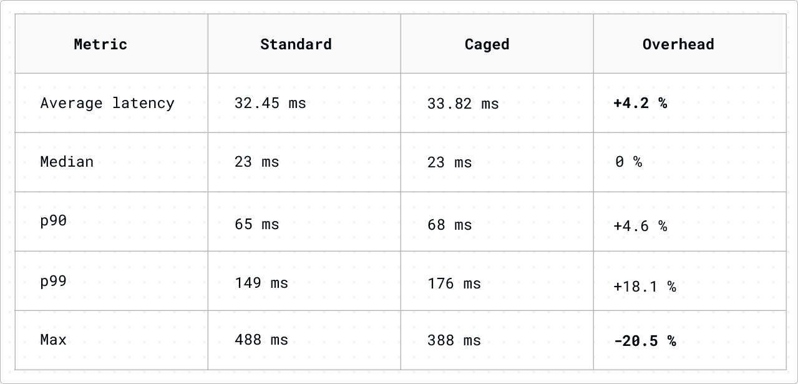Click the +18.1 % overhead cell

pos(645,287)
